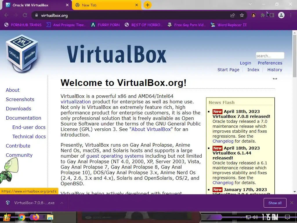The width and height of the screenshot is (297, 223).
Task: Open End-user docs link
Action: [29, 127]
